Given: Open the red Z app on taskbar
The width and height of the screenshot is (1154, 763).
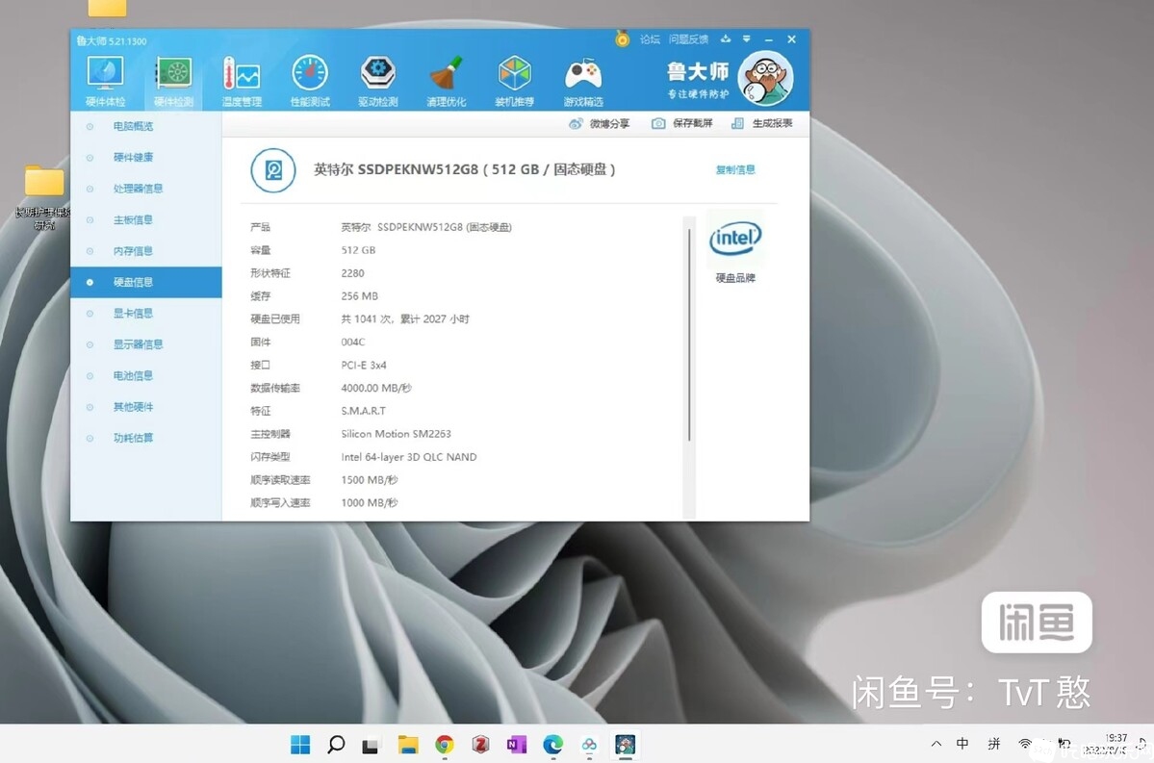Looking at the screenshot, I should pyautogui.click(x=480, y=745).
